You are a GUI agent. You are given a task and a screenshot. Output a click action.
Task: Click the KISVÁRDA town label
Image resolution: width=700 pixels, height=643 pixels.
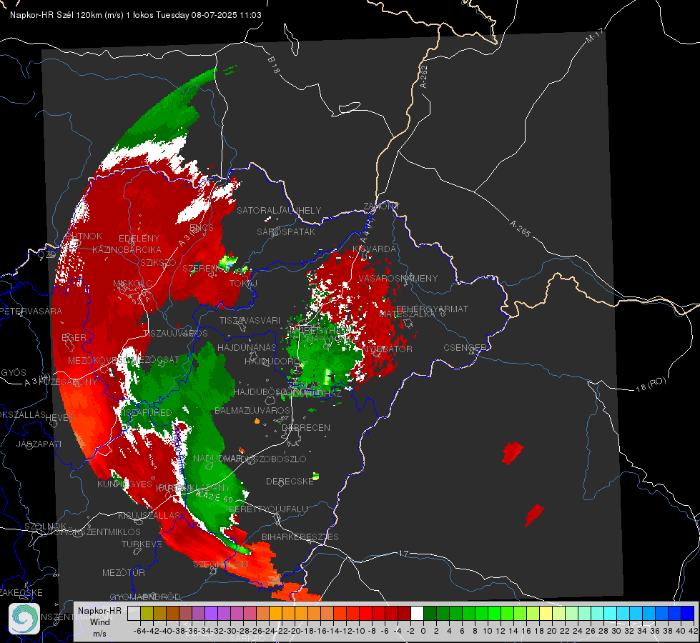click(x=375, y=249)
